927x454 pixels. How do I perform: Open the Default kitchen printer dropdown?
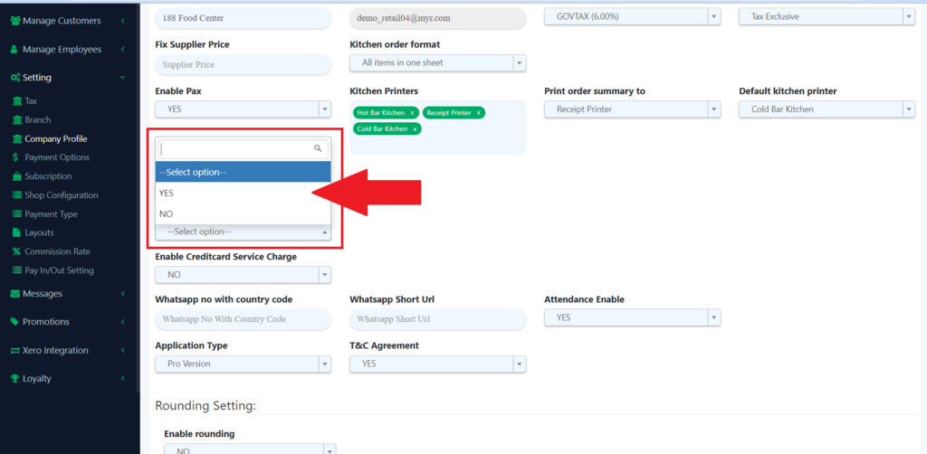tap(827, 109)
